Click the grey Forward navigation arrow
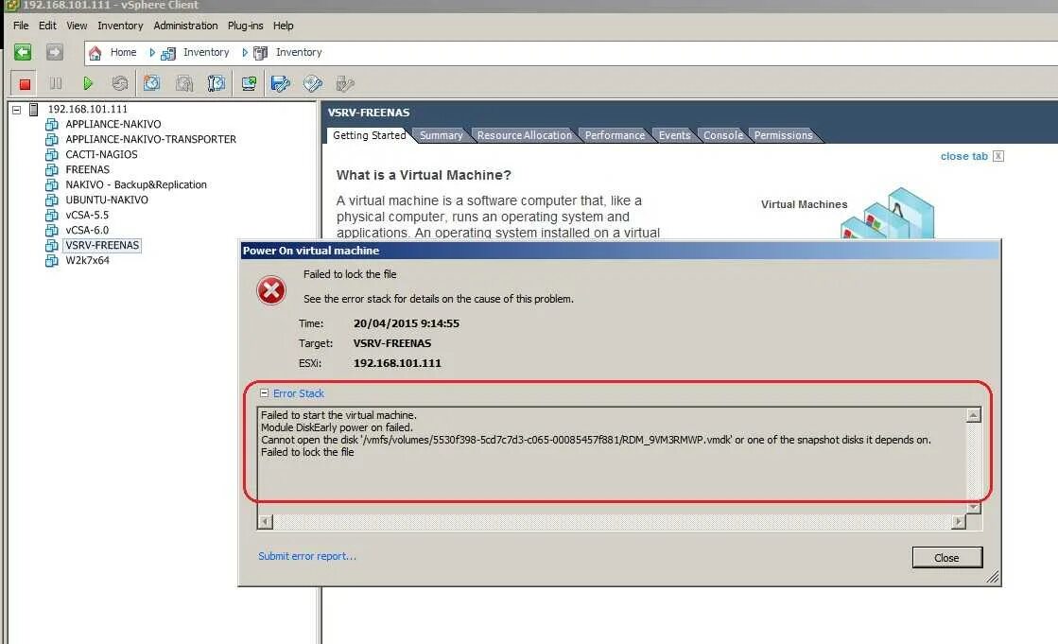This screenshot has height=644, width=1058. 55,52
